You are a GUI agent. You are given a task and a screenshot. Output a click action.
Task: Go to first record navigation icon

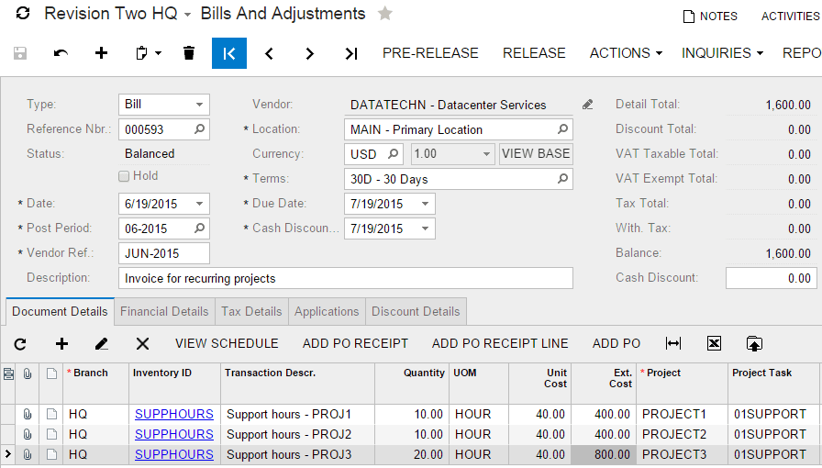tap(229, 53)
